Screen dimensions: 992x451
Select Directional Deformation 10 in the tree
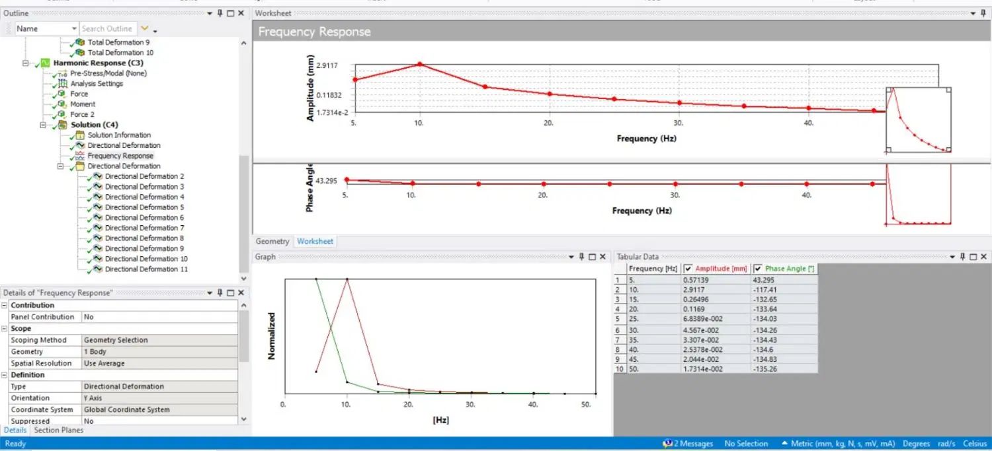(x=146, y=259)
